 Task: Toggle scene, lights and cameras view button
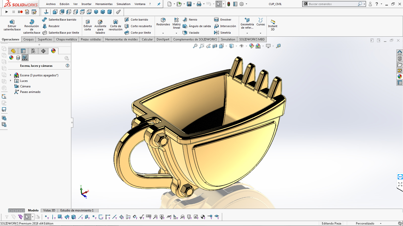[x=25, y=58]
